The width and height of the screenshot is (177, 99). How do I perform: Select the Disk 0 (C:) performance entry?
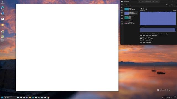[131, 18]
